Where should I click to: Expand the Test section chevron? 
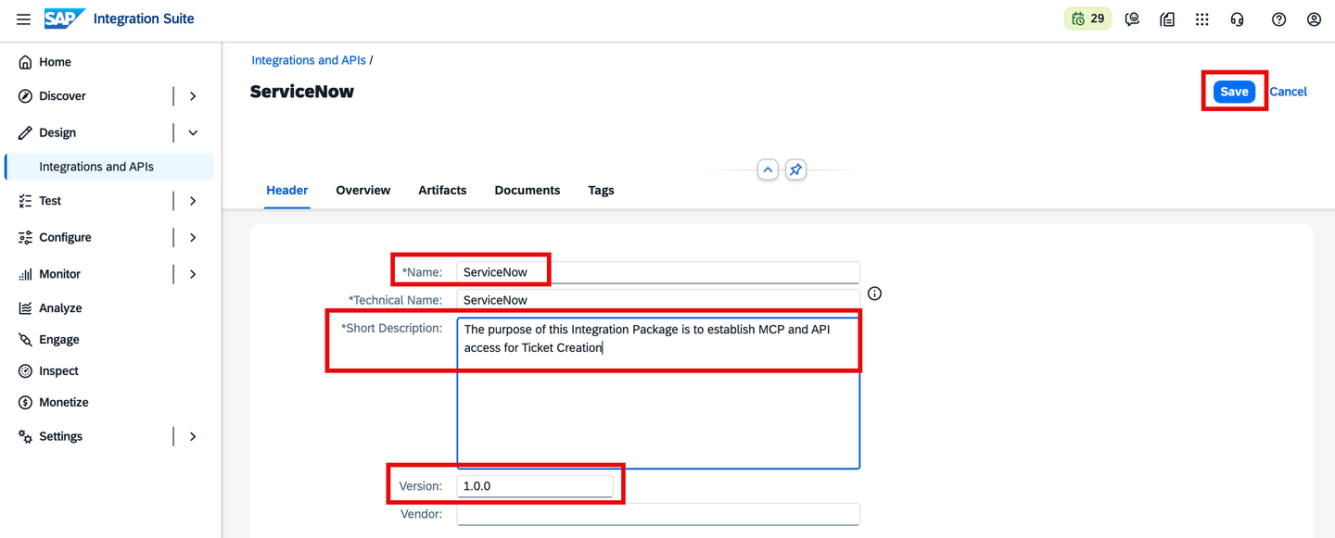click(193, 201)
